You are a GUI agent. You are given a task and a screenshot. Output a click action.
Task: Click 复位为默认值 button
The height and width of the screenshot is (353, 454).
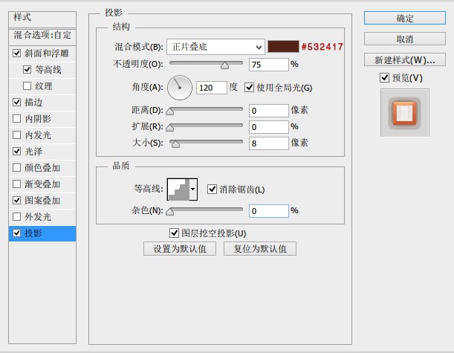tap(260, 249)
